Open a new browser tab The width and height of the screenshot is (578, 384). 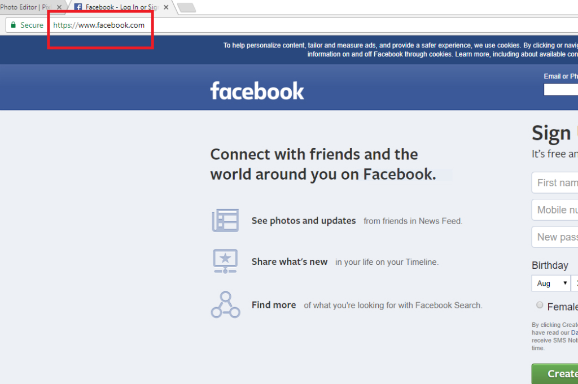tap(186, 7)
